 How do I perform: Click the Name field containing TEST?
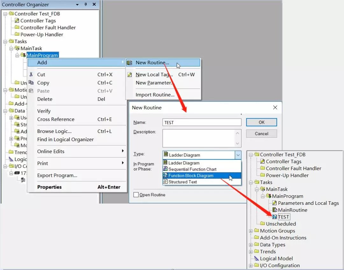(x=202, y=122)
